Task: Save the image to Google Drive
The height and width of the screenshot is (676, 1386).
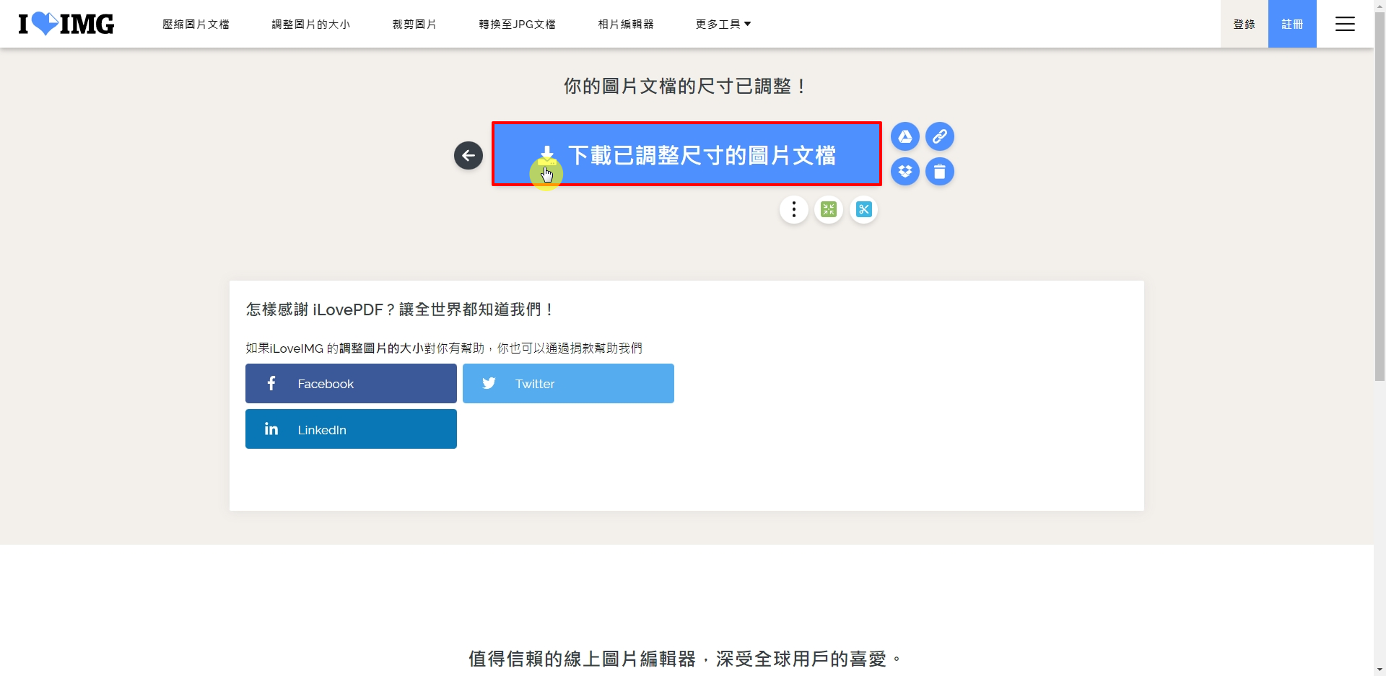Action: coord(905,136)
